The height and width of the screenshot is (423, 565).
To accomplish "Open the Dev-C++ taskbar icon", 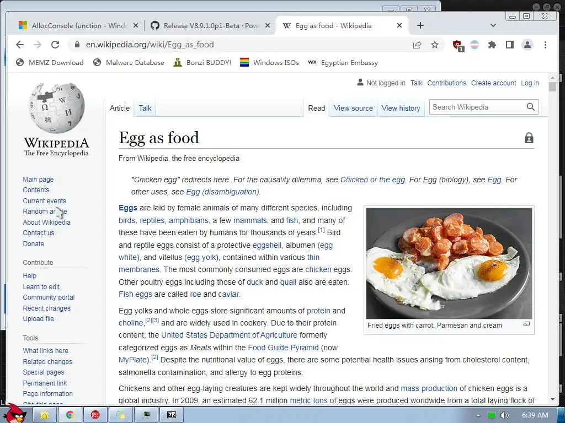I will click(x=95, y=415).
